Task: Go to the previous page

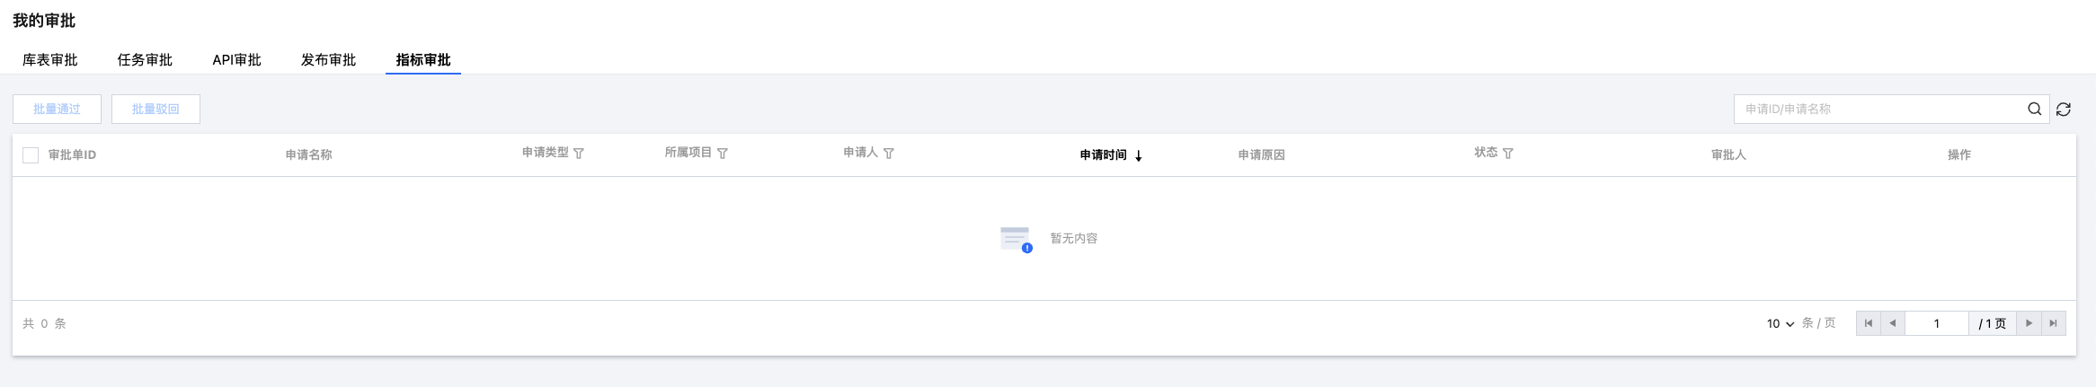Action: point(1893,323)
